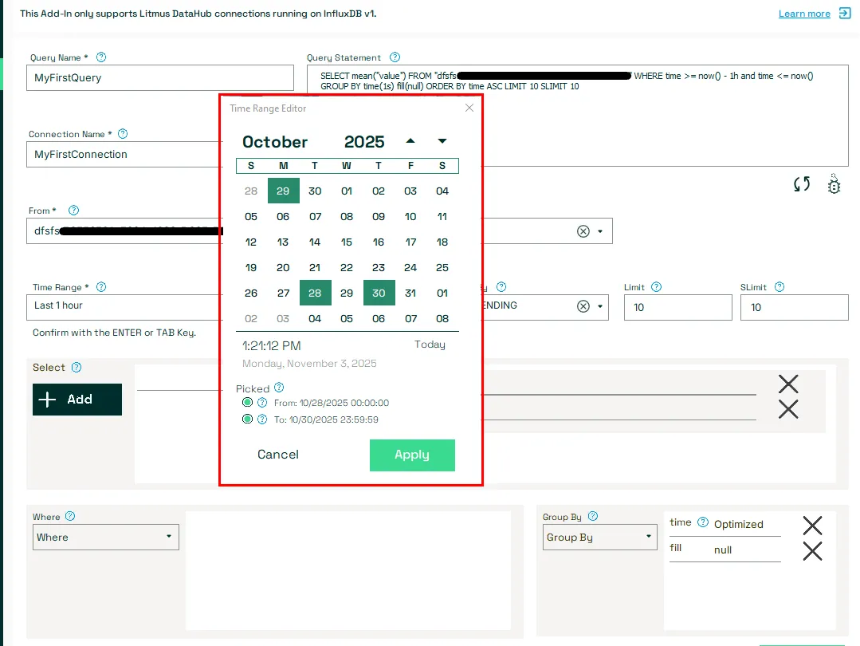Click into the Query Statement text area
The height and width of the screenshot is (646, 860).
point(578,116)
